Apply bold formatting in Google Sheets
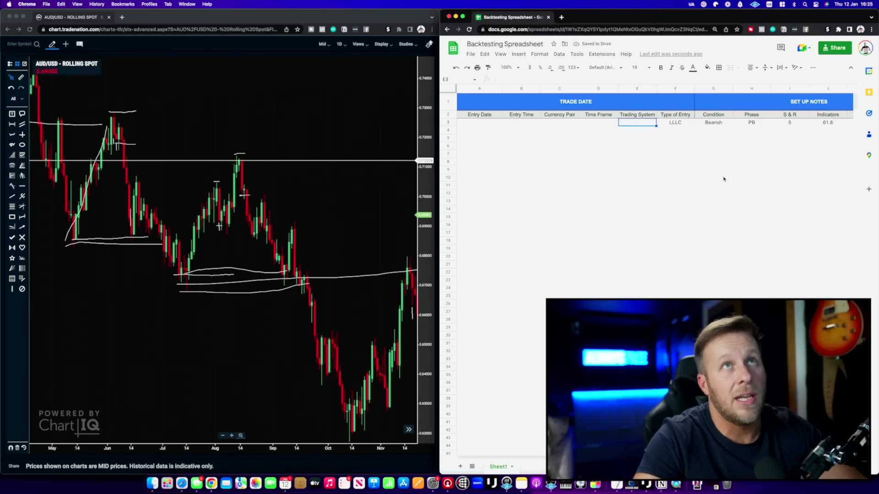 pos(661,67)
